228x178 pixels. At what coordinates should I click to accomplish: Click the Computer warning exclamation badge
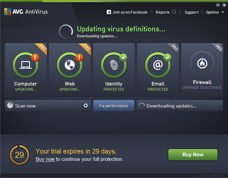coord(35,58)
